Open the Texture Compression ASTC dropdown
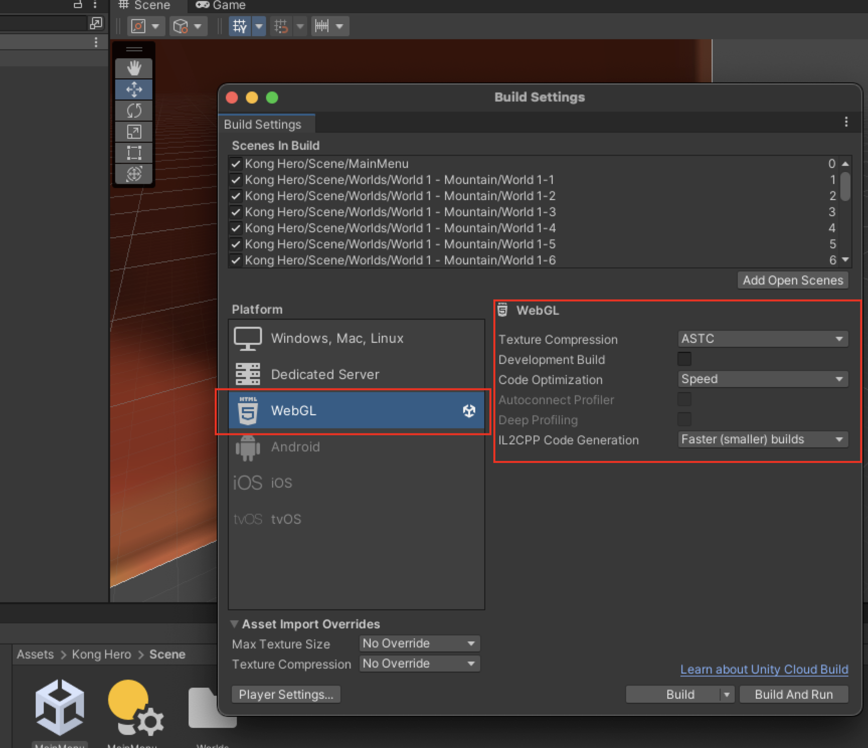868x748 pixels. (762, 339)
